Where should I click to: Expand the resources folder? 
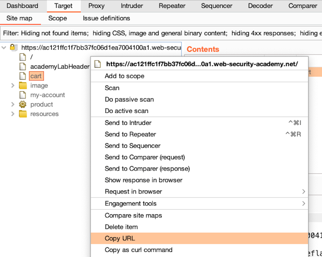[x=13, y=114]
